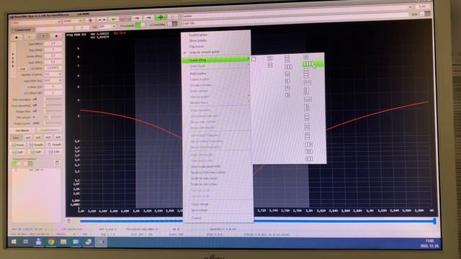Open Task View on the taskbar
This screenshot has height=259, width=461.
tap(26, 242)
